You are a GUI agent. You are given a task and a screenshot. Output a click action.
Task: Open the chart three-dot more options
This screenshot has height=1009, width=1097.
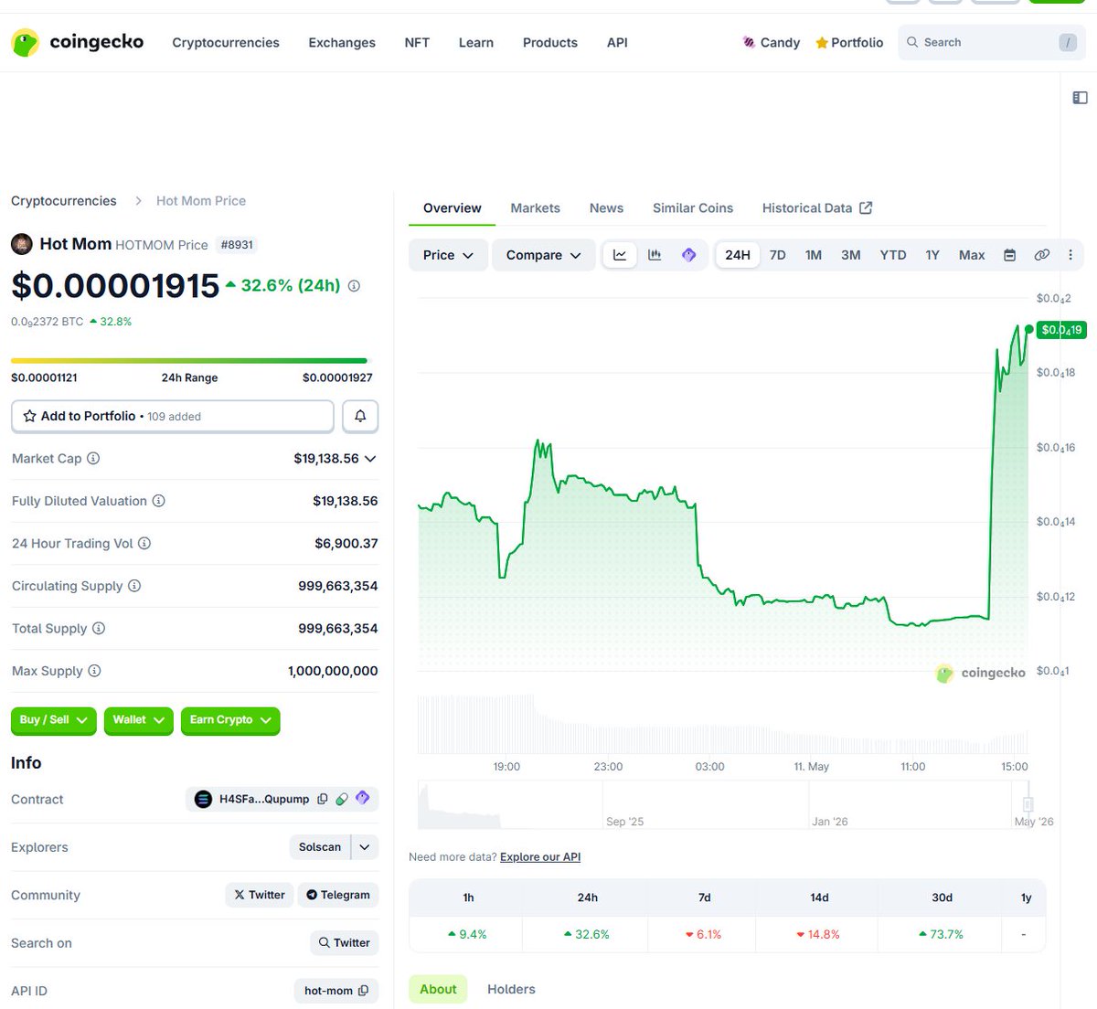(x=1070, y=255)
